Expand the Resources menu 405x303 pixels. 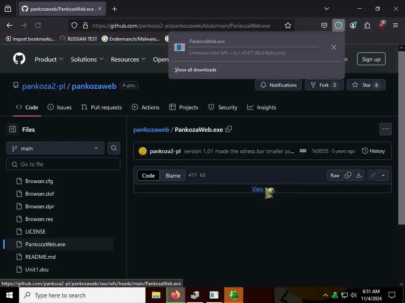[129, 59]
